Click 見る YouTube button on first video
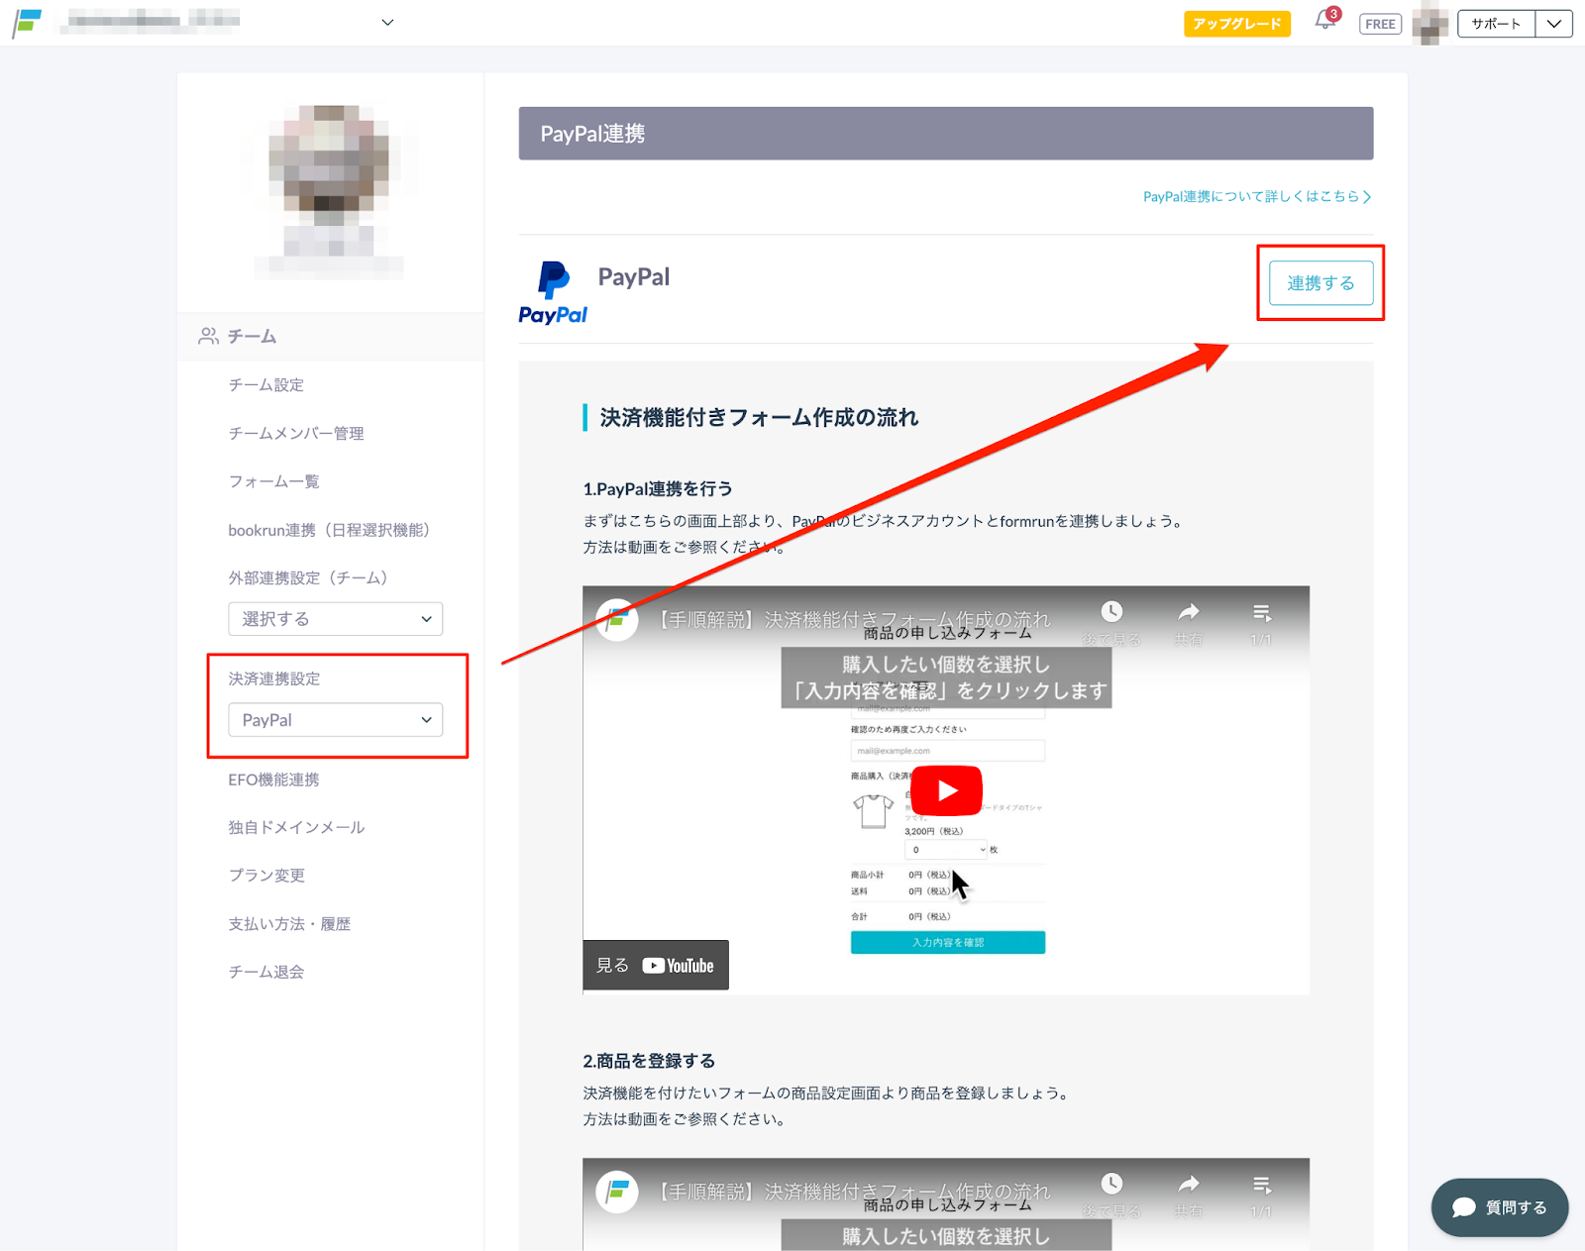The height and width of the screenshot is (1251, 1585). point(655,965)
